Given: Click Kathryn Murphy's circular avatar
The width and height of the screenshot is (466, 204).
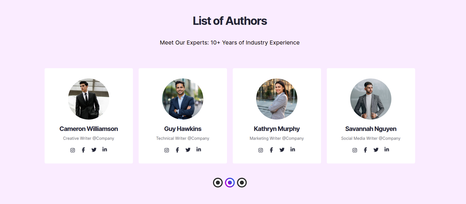Looking at the screenshot, I should pyautogui.click(x=277, y=99).
